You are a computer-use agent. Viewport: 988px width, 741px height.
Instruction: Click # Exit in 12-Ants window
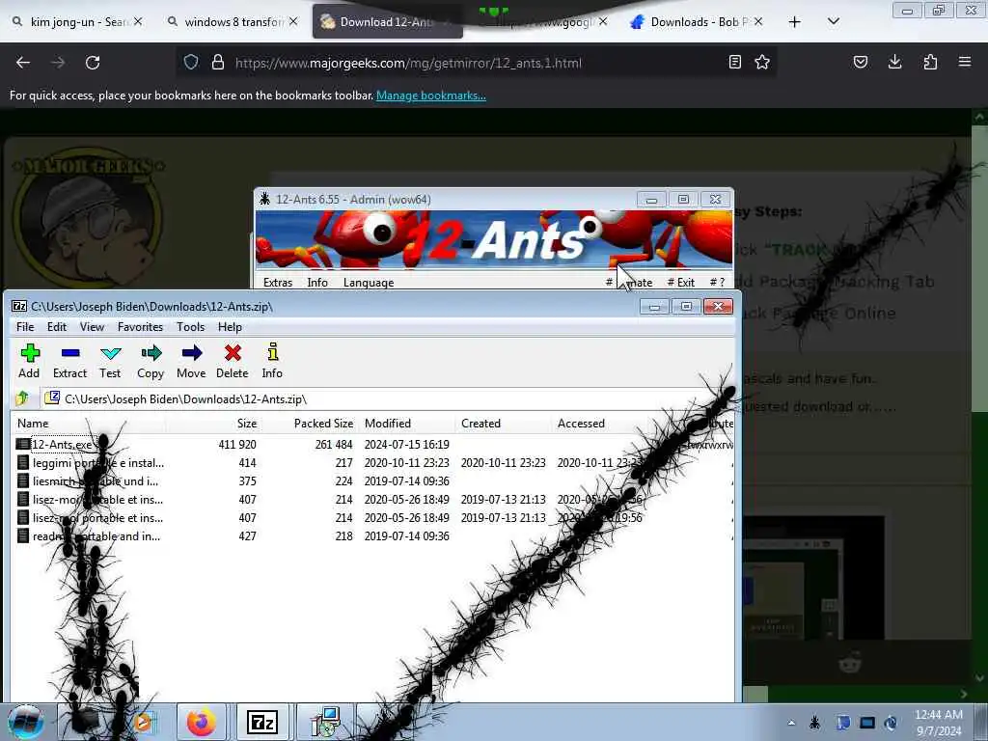pyautogui.click(x=681, y=283)
